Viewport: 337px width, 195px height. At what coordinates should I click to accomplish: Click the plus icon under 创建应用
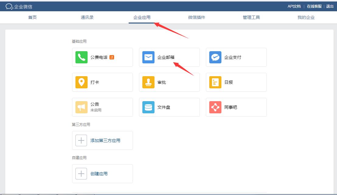point(81,173)
